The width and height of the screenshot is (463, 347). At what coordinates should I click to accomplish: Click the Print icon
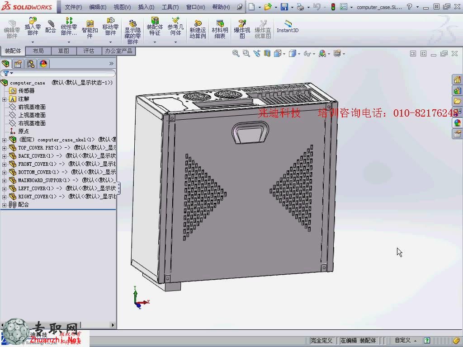(x=300, y=7)
